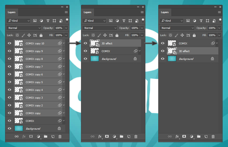
Task: Toggle layer filtering switch in left panel
Action: pyautogui.click(x=67, y=20)
